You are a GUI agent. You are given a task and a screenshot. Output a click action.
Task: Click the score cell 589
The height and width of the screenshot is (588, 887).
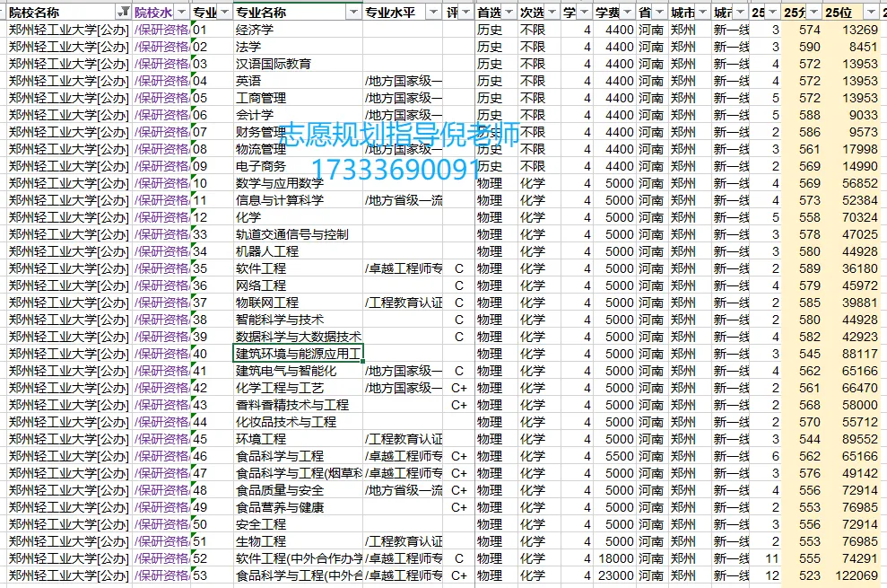802,268
